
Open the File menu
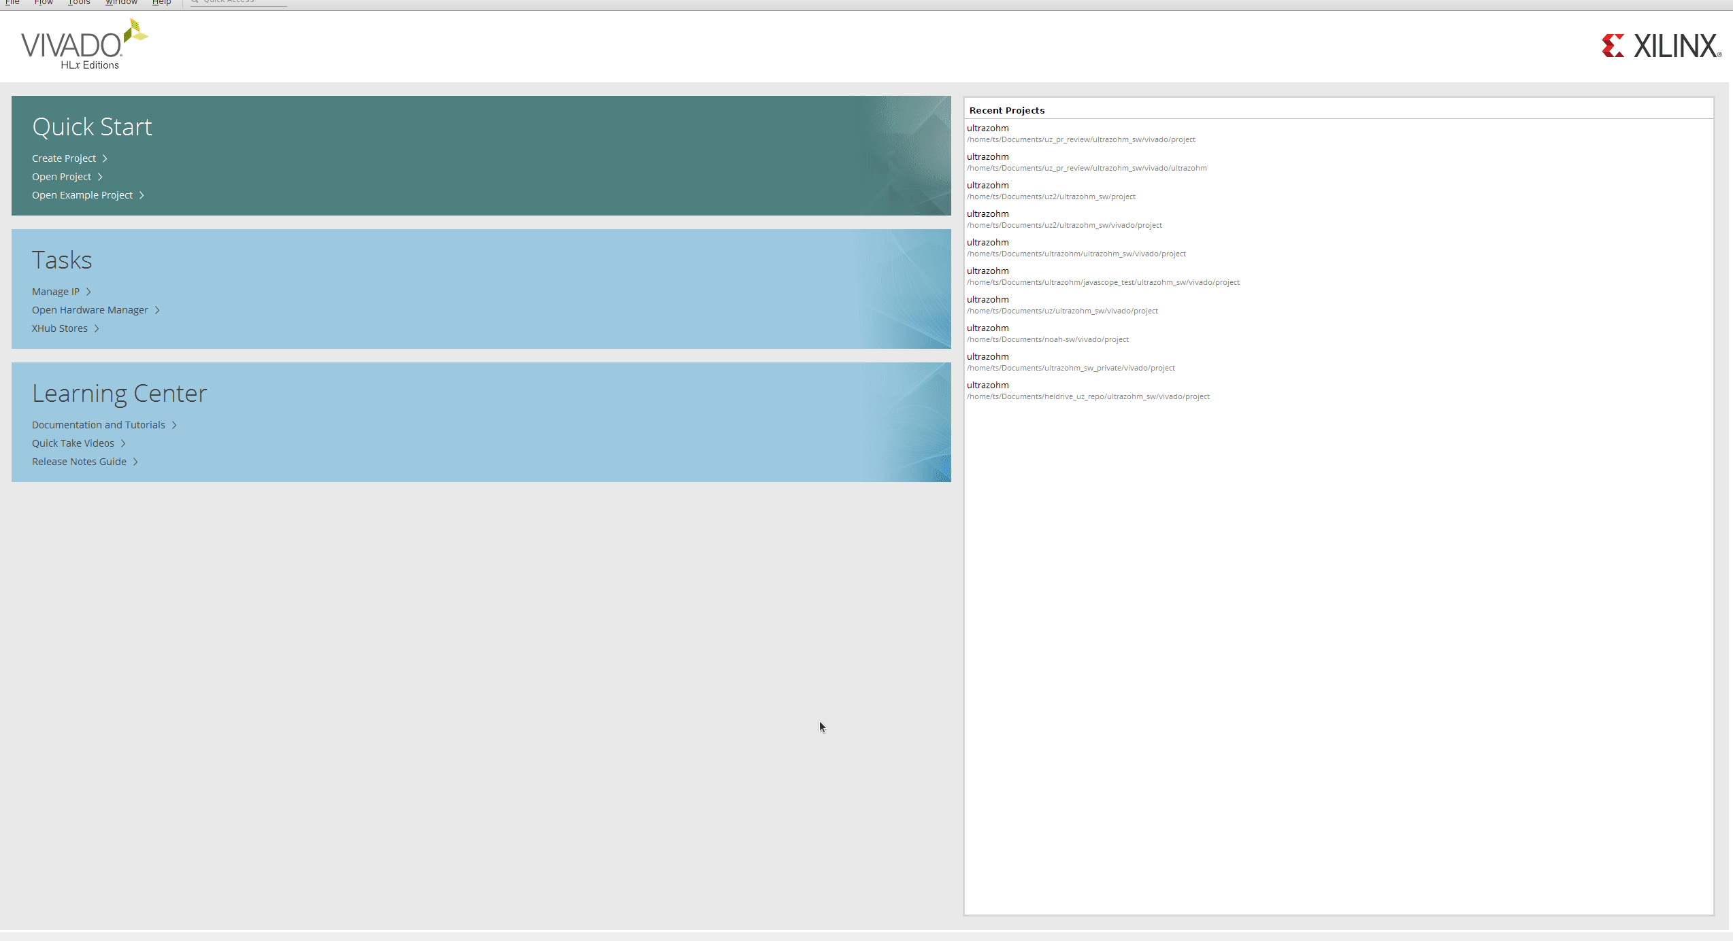[12, 2]
